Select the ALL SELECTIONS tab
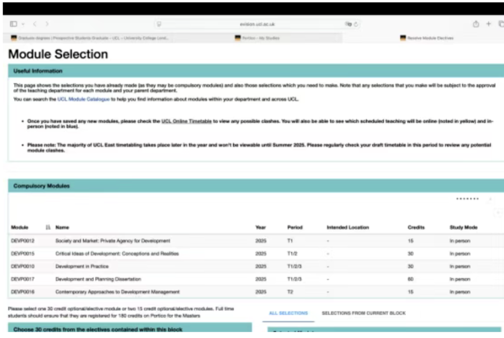This screenshot has height=338, width=504. click(x=288, y=313)
